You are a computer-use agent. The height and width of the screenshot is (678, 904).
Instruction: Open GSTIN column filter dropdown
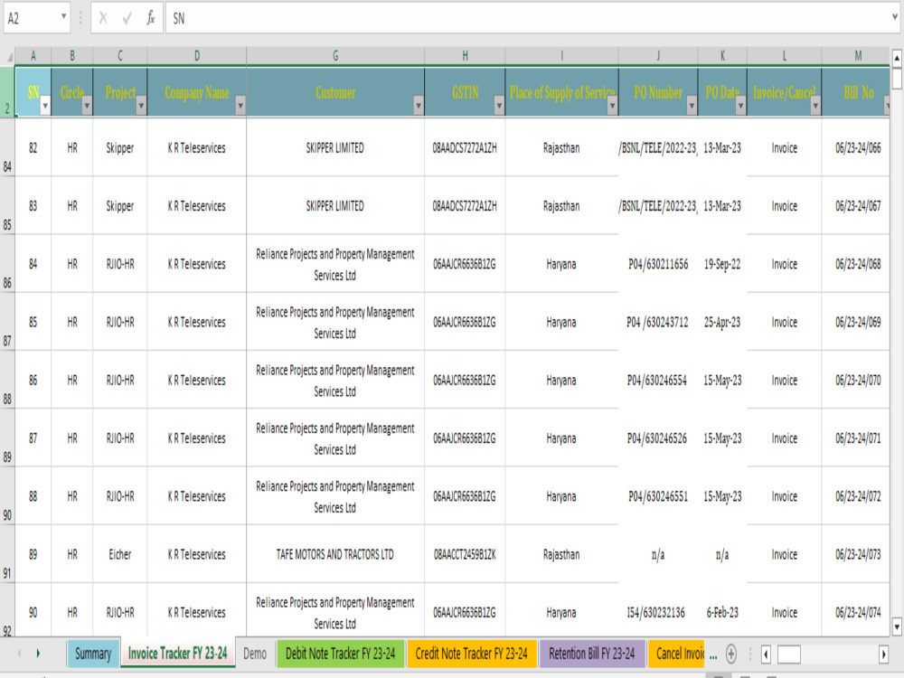tap(499, 106)
